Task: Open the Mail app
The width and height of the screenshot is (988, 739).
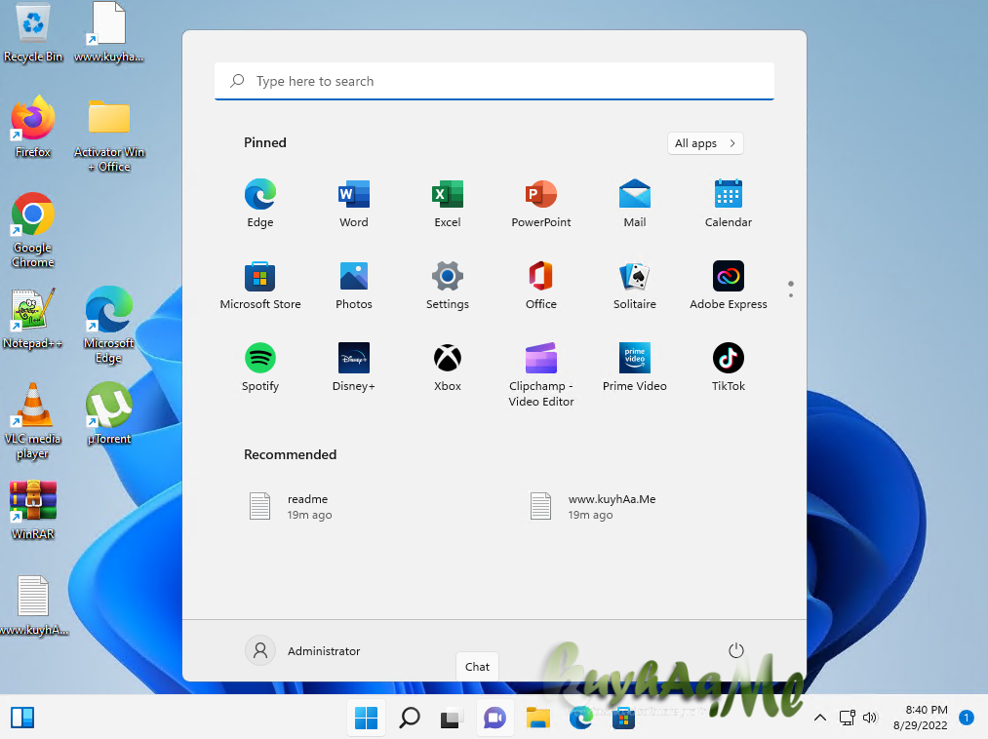Action: coord(635,203)
